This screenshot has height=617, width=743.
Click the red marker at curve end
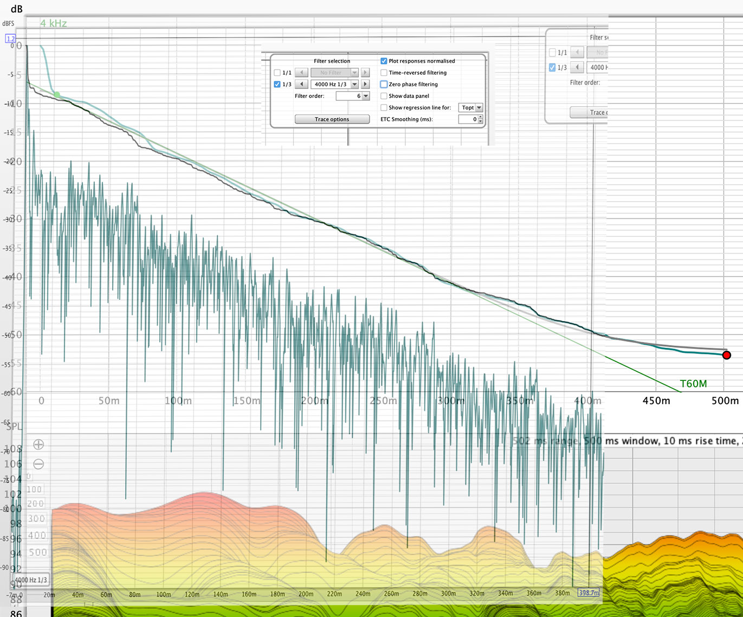tap(726, 355)
